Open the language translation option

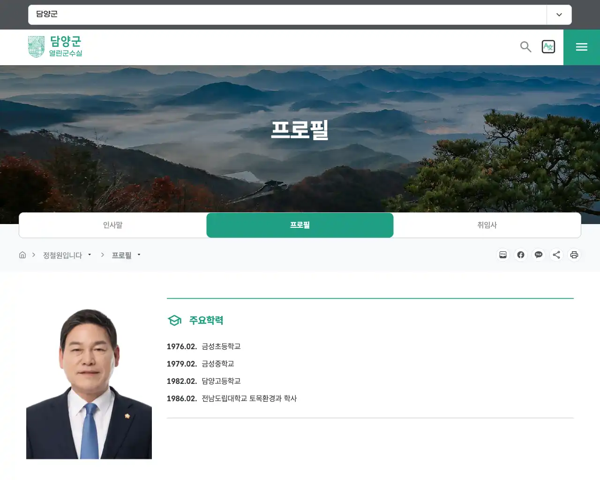tap(548, 47)
